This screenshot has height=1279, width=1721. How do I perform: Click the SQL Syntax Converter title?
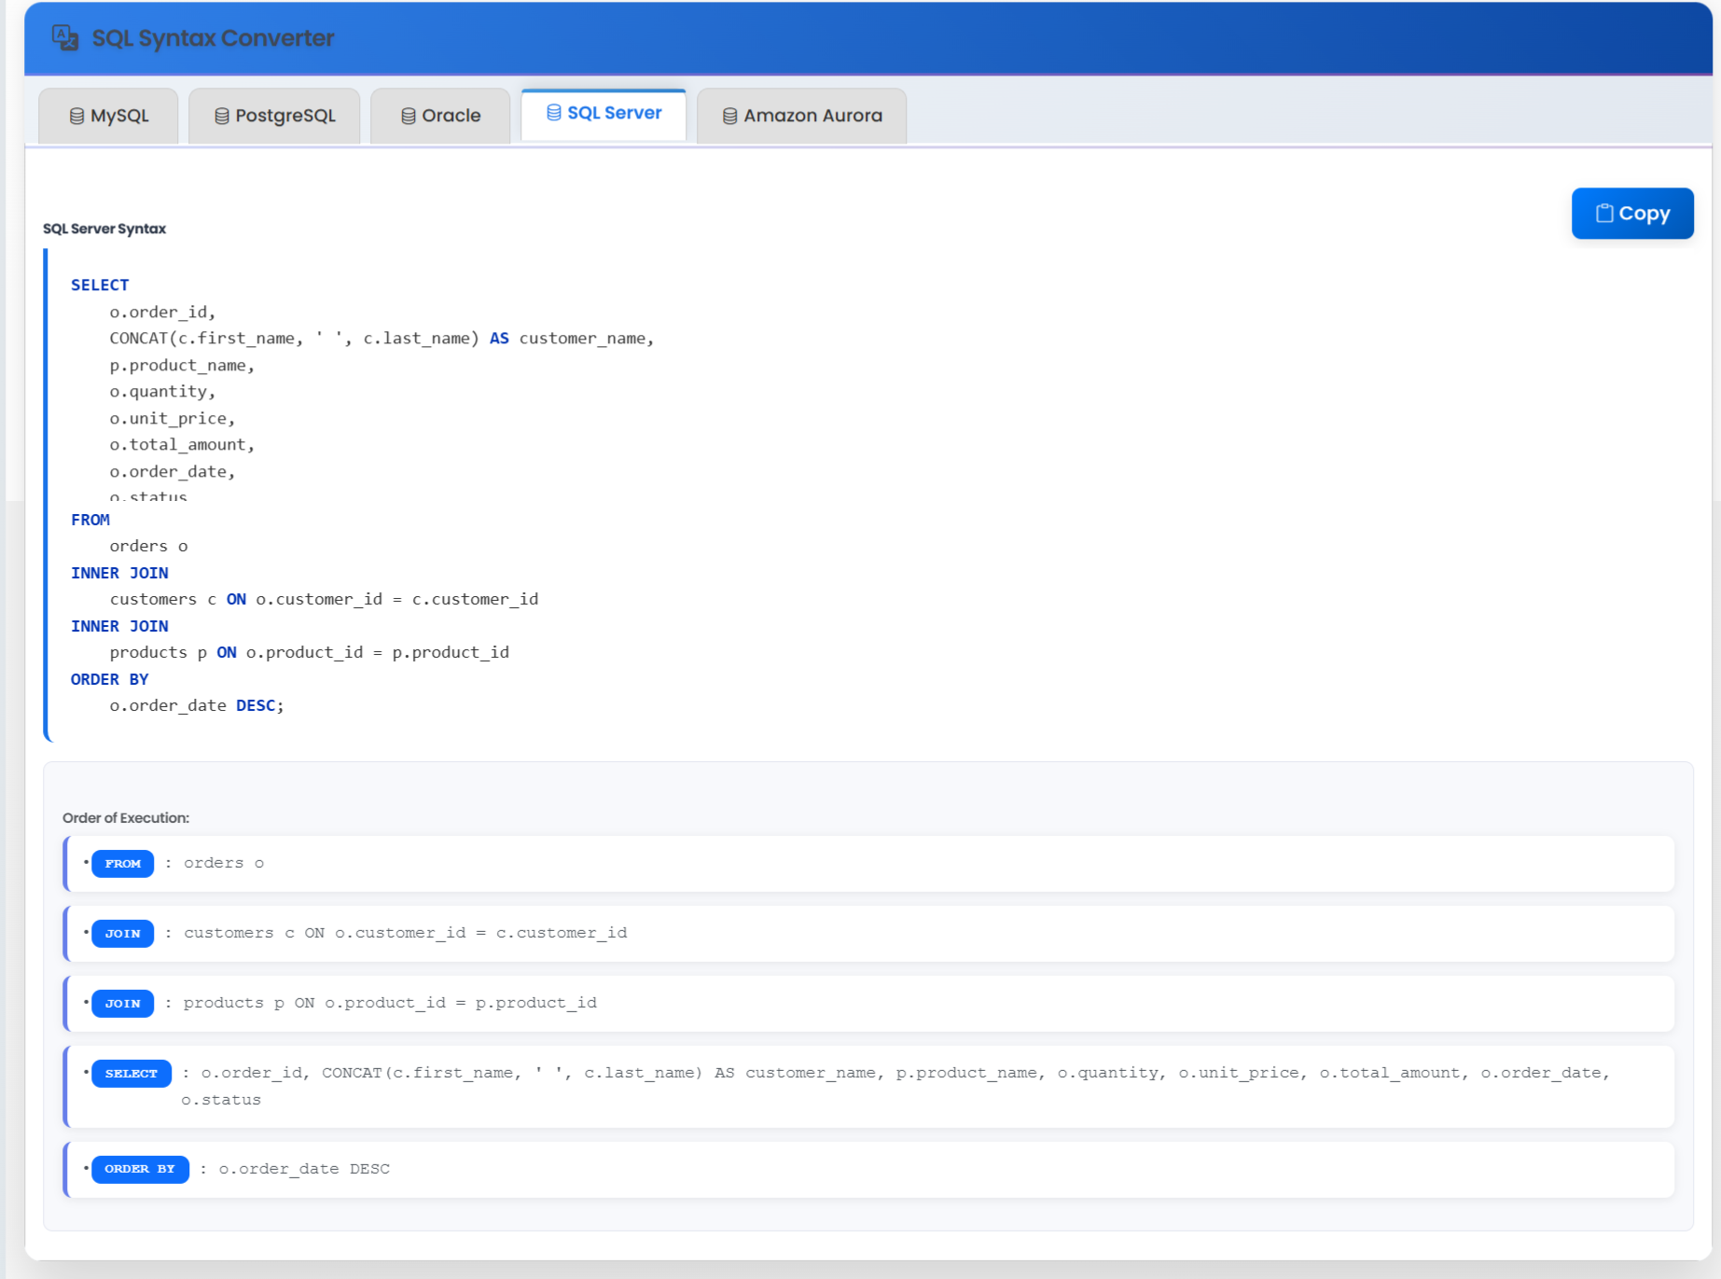coord(213,38)
